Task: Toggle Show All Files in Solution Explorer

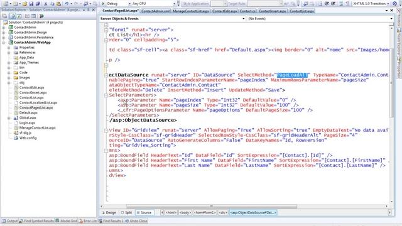Action: 13,16
